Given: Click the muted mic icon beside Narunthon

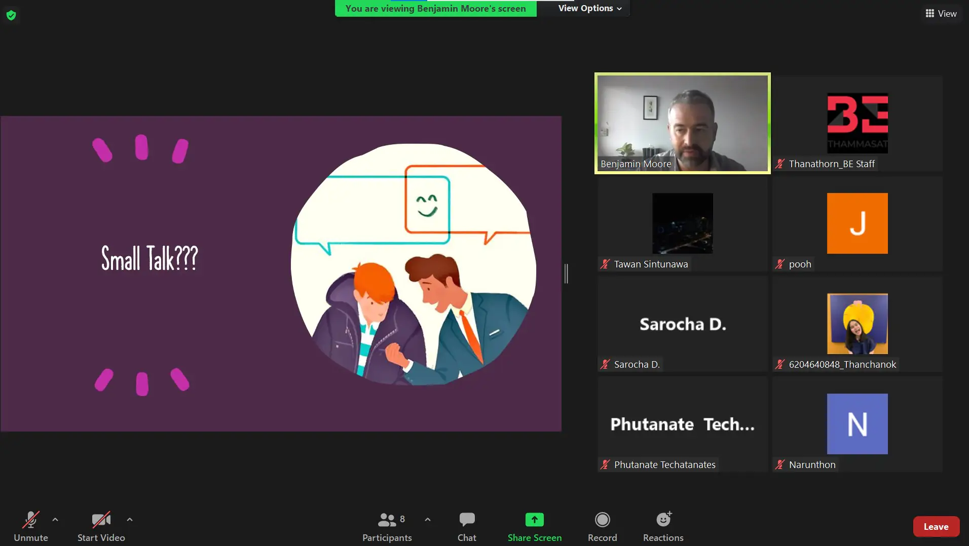Looking at the screenshot, I should [x=780, y=464].
